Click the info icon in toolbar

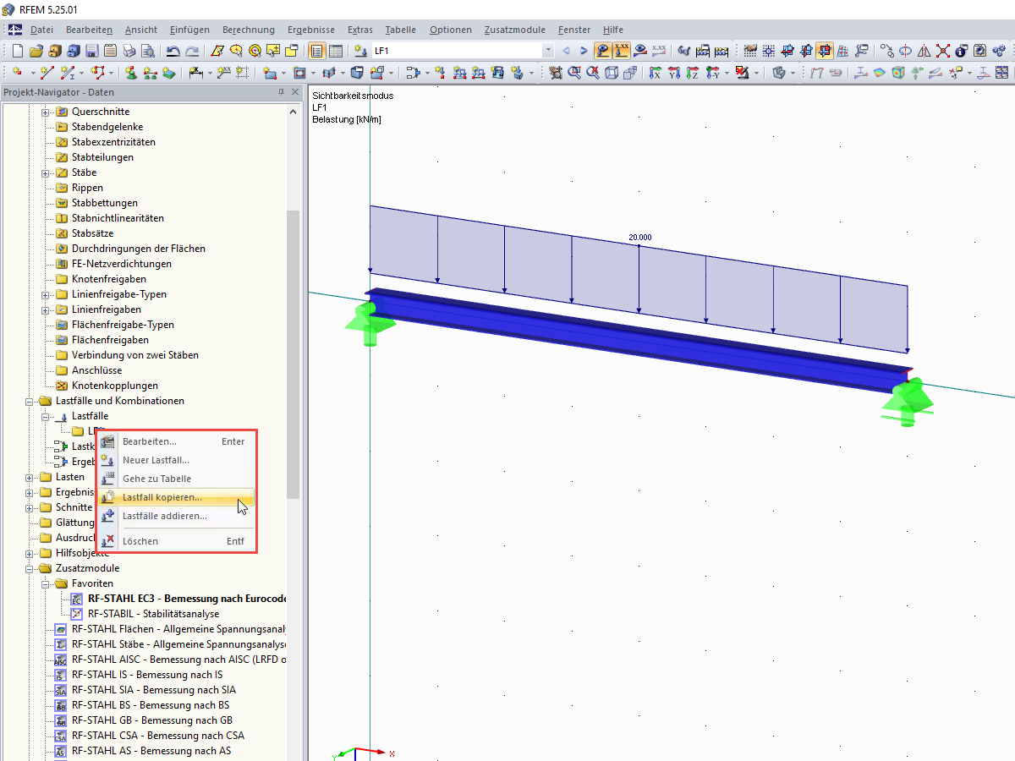click(961, 51)
